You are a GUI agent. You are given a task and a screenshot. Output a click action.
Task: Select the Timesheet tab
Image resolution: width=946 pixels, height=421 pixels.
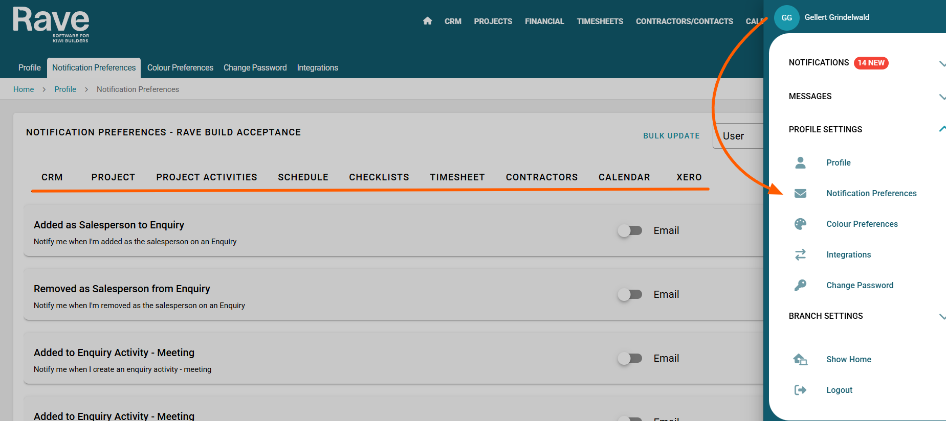click(457, 177)
